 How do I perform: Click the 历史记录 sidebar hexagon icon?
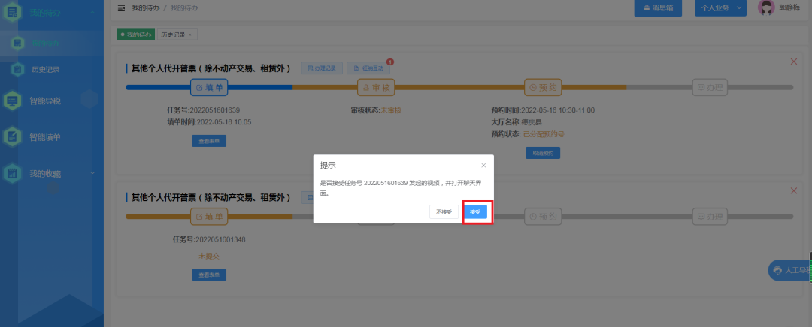tap(18, 69)
